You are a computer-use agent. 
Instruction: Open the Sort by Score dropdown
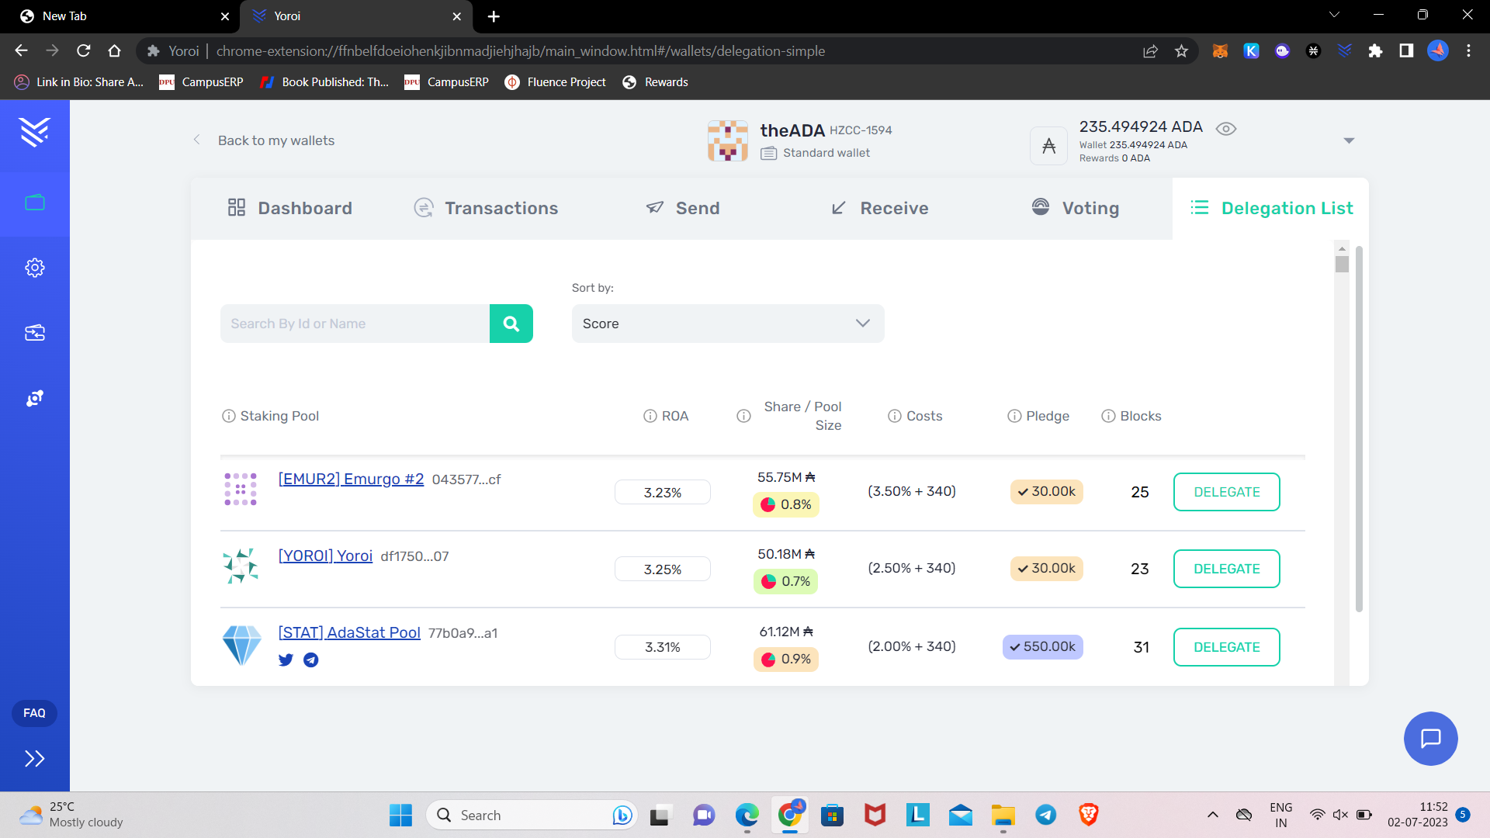(727, 324)
